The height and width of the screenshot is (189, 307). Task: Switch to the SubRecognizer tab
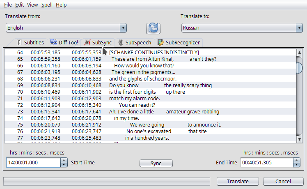tap(179, 43)
